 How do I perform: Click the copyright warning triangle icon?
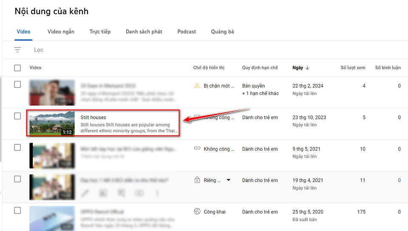click(x=197, y=85)
